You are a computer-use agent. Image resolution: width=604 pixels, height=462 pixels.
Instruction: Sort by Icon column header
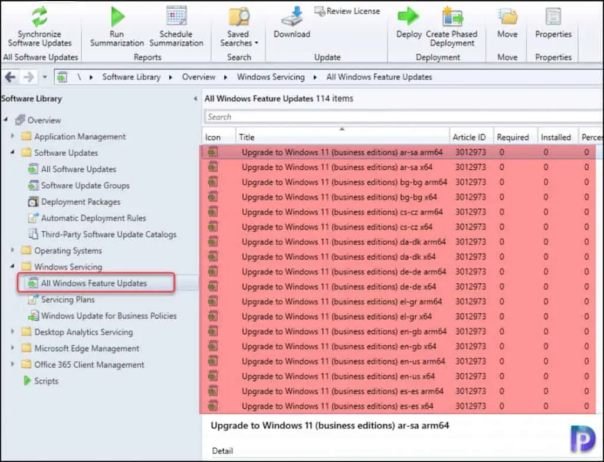(218, 137)
